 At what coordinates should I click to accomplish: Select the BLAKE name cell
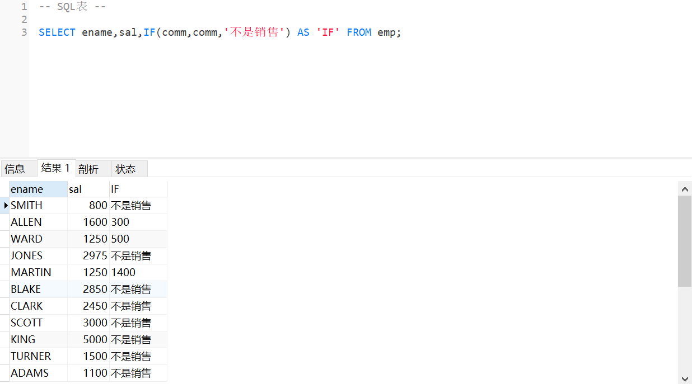(39, 290)
